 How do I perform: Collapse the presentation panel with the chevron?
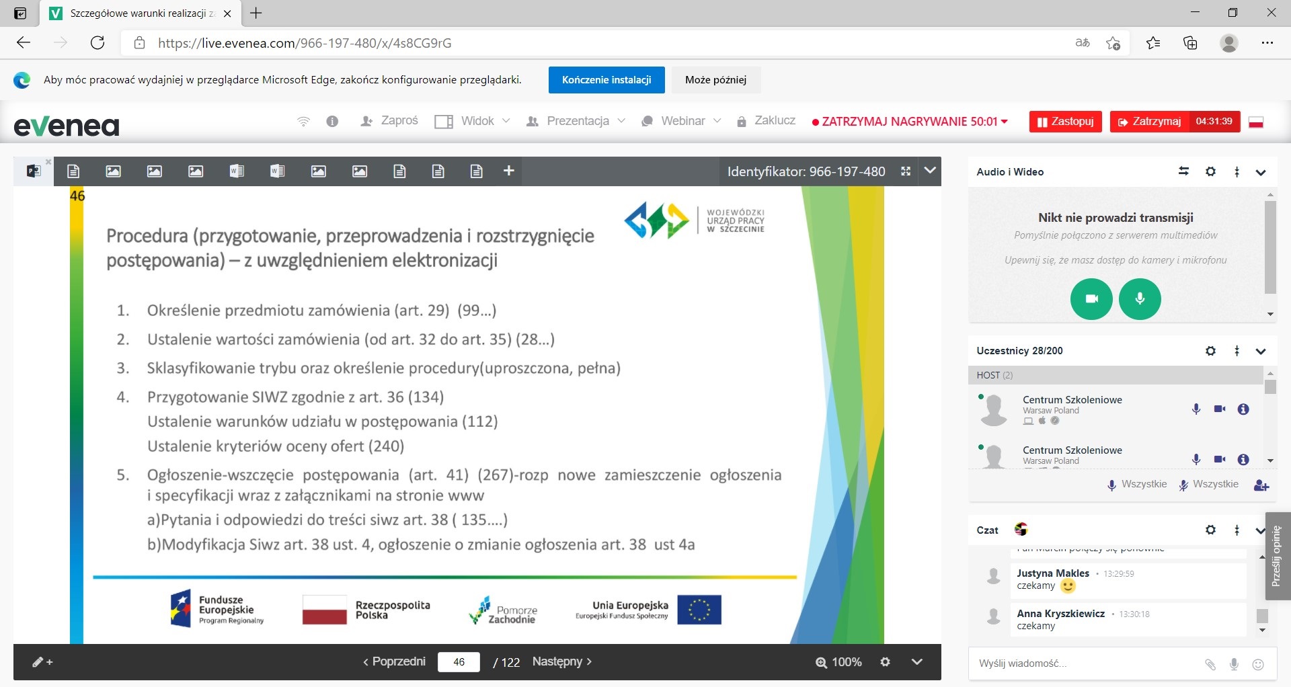click(930, 171)
